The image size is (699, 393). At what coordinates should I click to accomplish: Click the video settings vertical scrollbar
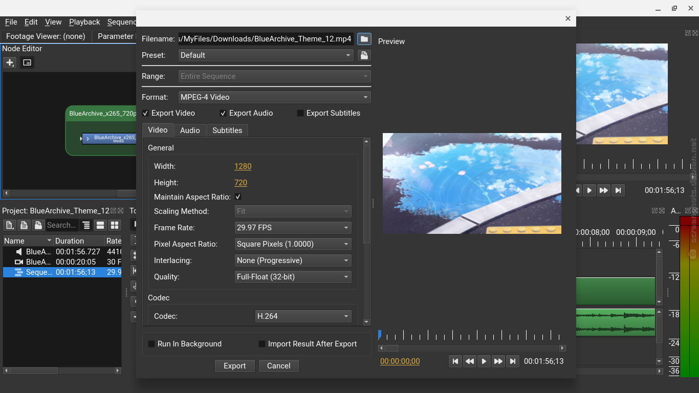point(366,194)
